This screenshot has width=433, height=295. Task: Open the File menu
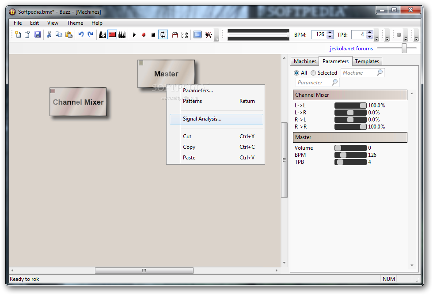point(18,23)
